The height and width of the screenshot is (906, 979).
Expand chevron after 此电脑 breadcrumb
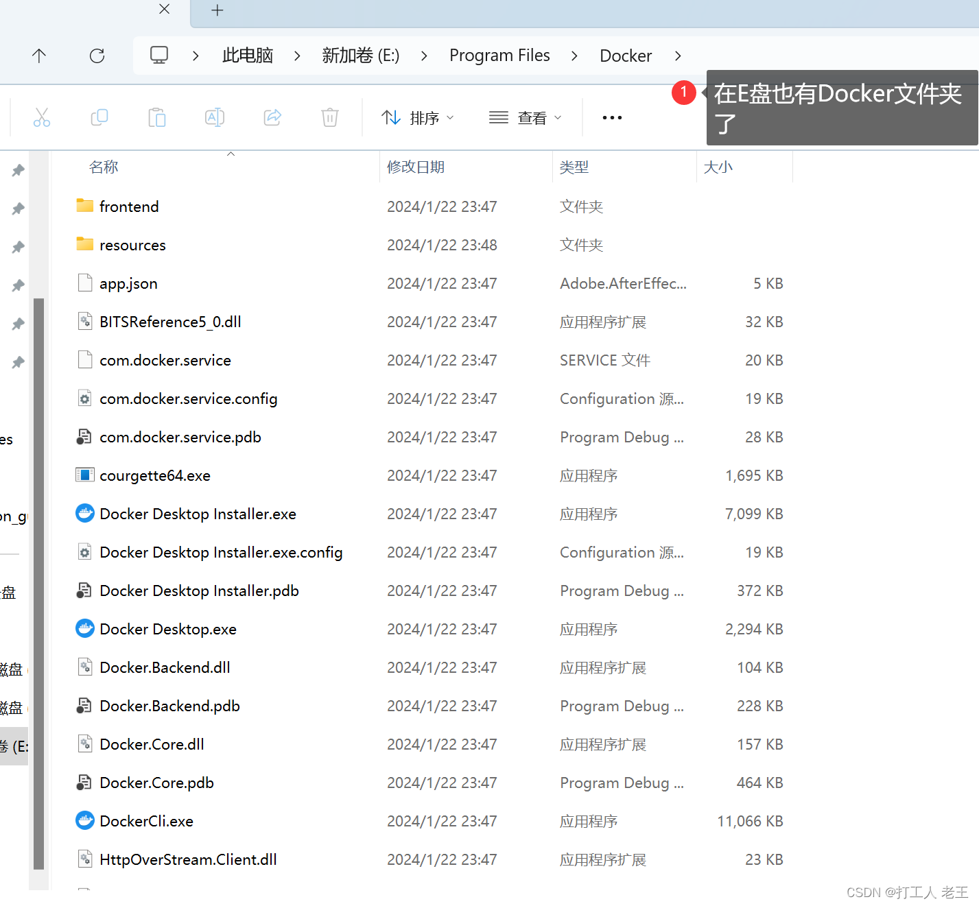297,56
